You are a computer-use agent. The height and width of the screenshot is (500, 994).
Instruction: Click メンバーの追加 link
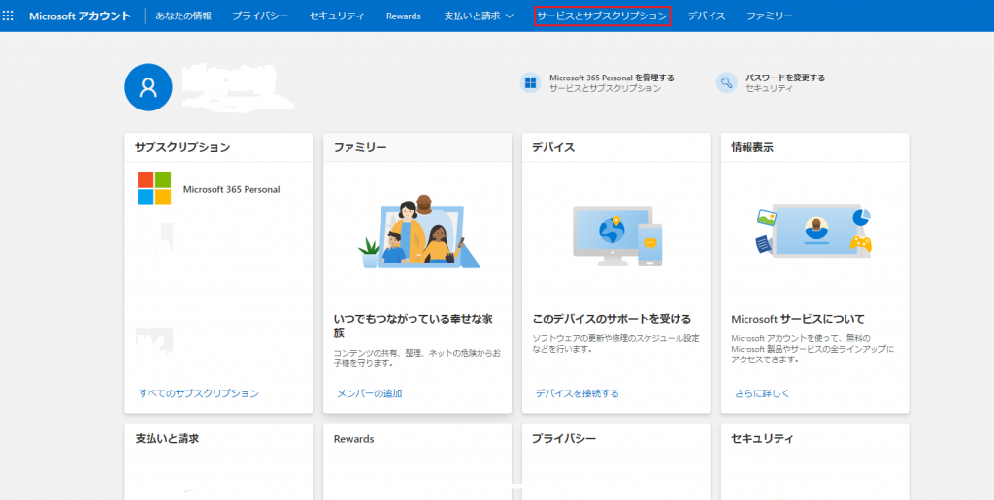click(370, 393)
